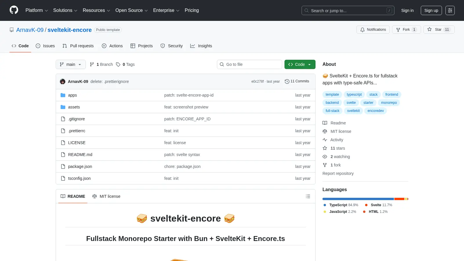Open the Issues tab
The height and width of the screenshot is (261, 464).
(45, 46)
